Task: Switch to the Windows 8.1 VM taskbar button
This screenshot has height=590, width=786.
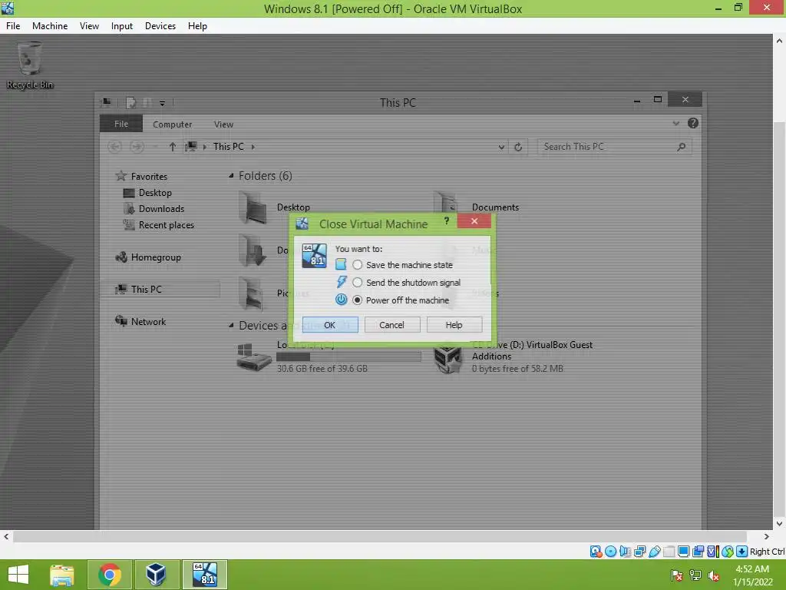Action: tap(204, 575)
